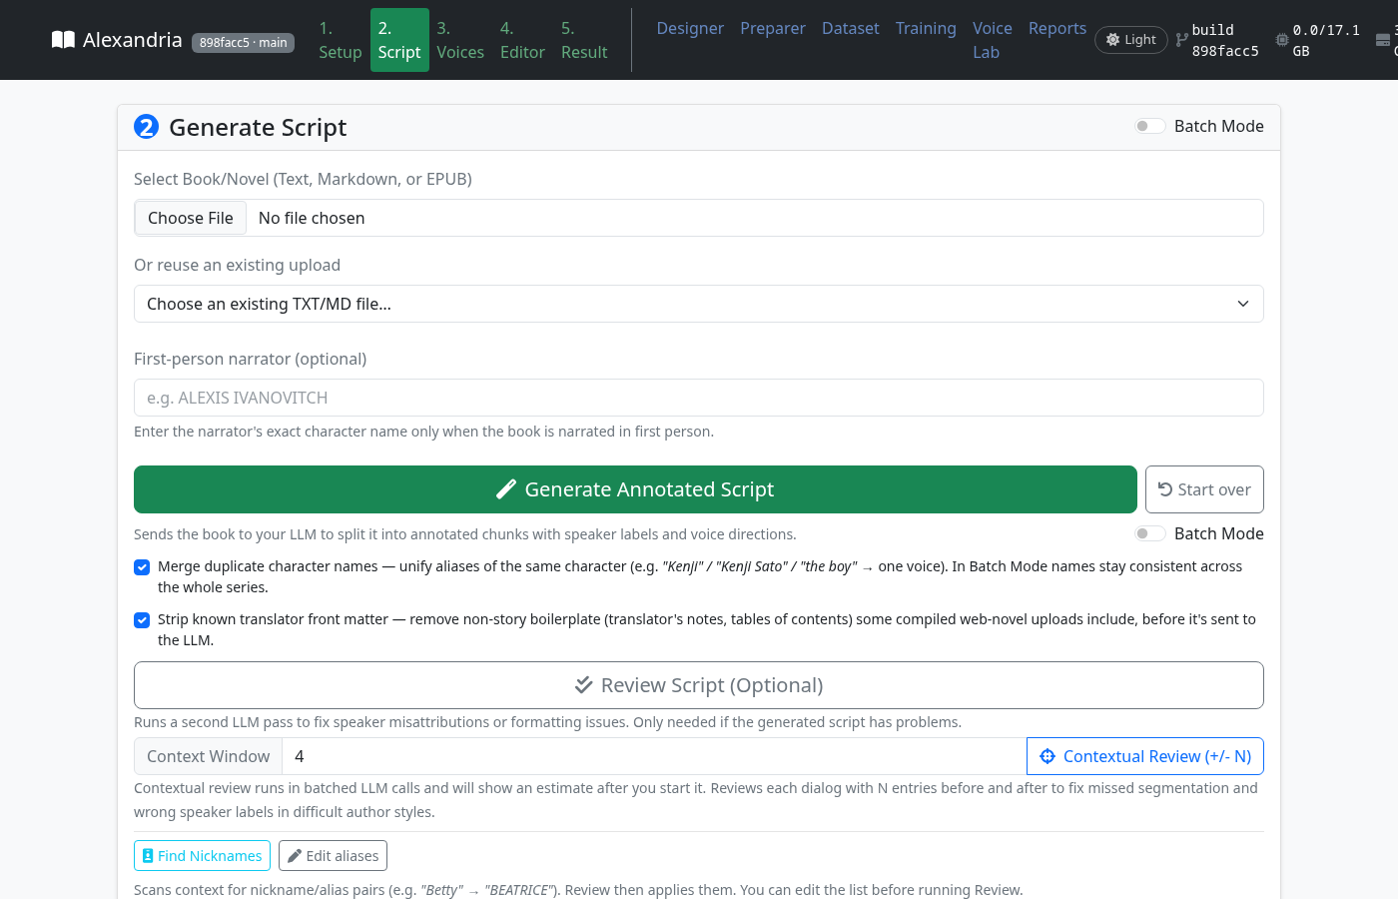Go to the 1. Setup step tab

341,40
